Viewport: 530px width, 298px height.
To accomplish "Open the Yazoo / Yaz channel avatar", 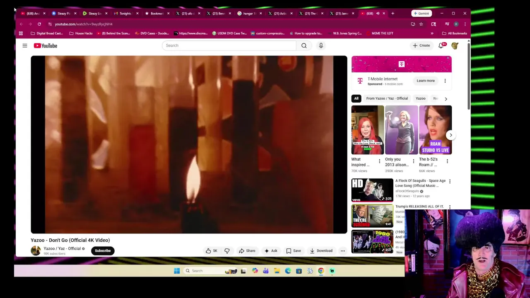I will [36, 250].
